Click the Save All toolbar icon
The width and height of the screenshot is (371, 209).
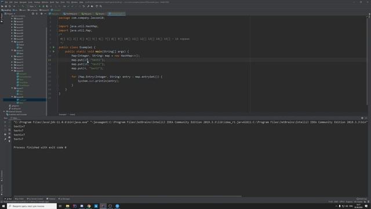6,6
